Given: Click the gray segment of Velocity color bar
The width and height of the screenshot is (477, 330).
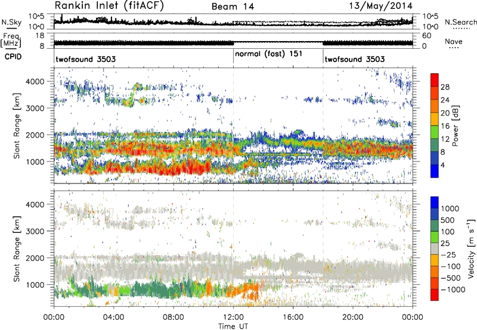Looking at the screenshot, I should pos(435,248).
